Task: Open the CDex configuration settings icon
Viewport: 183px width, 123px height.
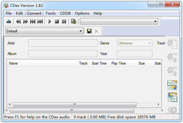Action: (74, 21)
